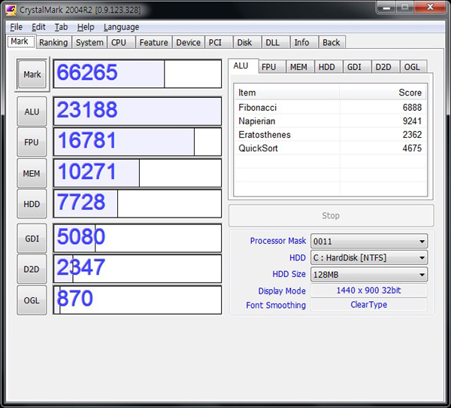Switch to the Ranking tab
The width and height of the screenshot is (451, 408).
pyautogui.click(x=53, y=42)
